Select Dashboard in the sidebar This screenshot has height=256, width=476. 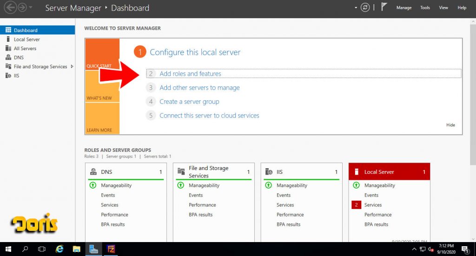pos(37,30)
